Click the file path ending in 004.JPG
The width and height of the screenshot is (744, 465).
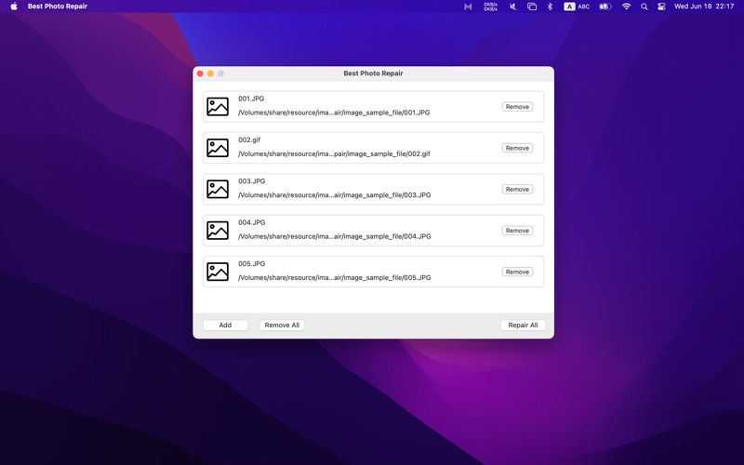coord(335,237)
